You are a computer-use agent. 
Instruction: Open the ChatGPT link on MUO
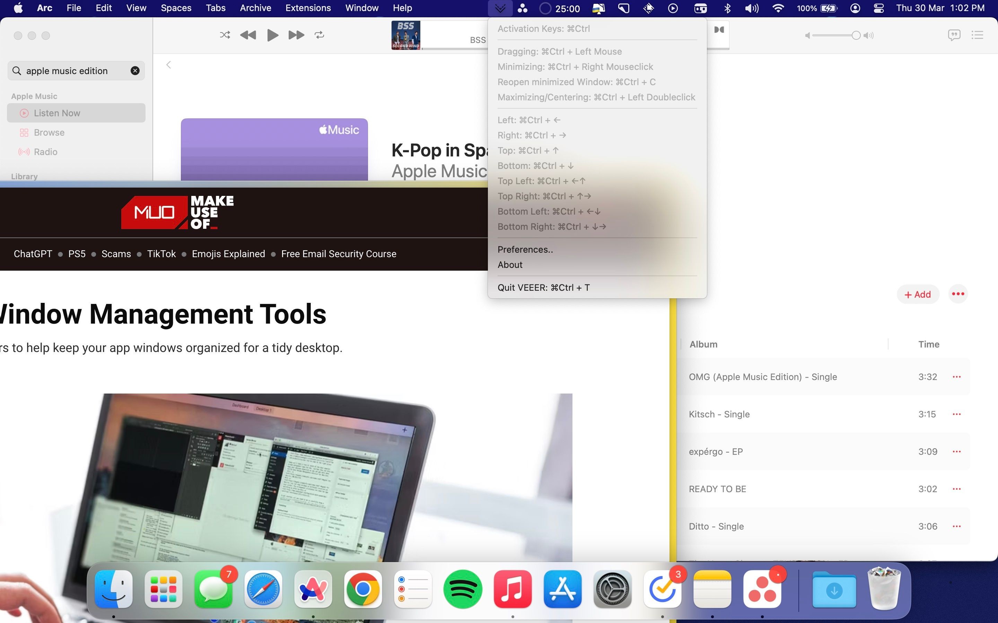point(33,254)
